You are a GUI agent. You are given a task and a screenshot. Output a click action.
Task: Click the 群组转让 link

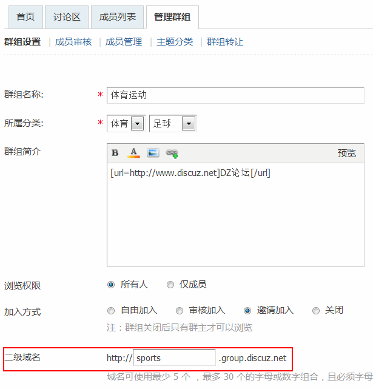[x=225, y=42]
